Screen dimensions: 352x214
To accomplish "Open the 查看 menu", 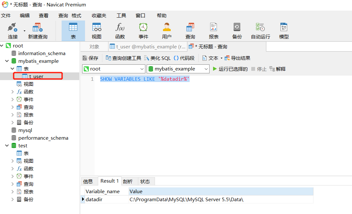I will pyautogui.click(x=44, y=15).
